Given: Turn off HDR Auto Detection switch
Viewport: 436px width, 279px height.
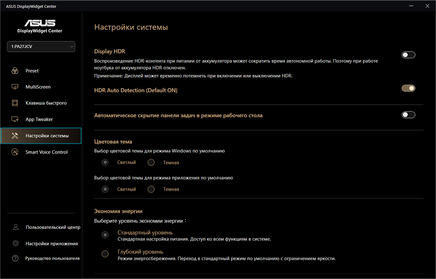Looking at the screenshot, I should point(408,88).
